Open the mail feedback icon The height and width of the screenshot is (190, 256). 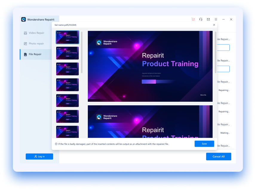tap(208, 19)
